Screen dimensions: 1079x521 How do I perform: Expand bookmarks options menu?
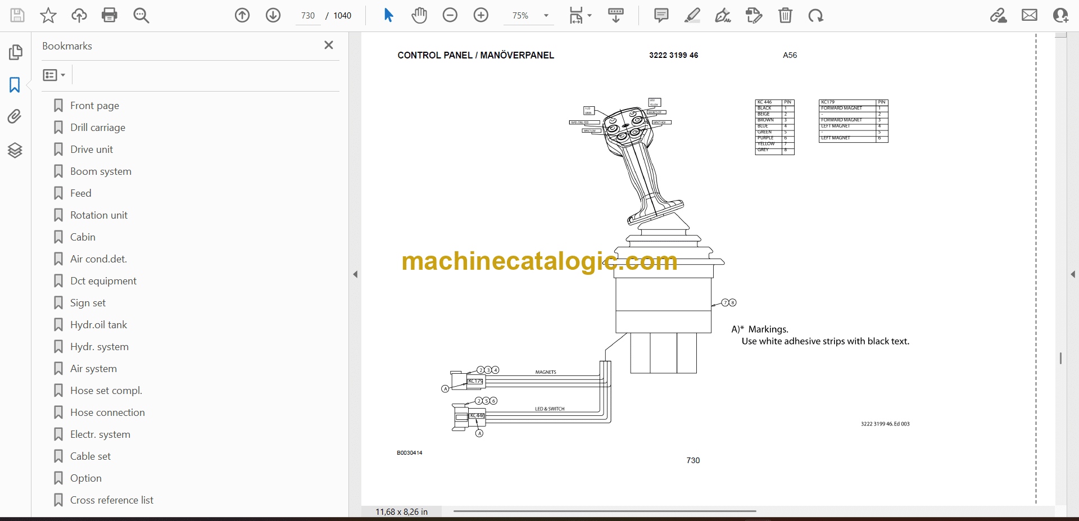pyautogui.click(x=55, y=75)
